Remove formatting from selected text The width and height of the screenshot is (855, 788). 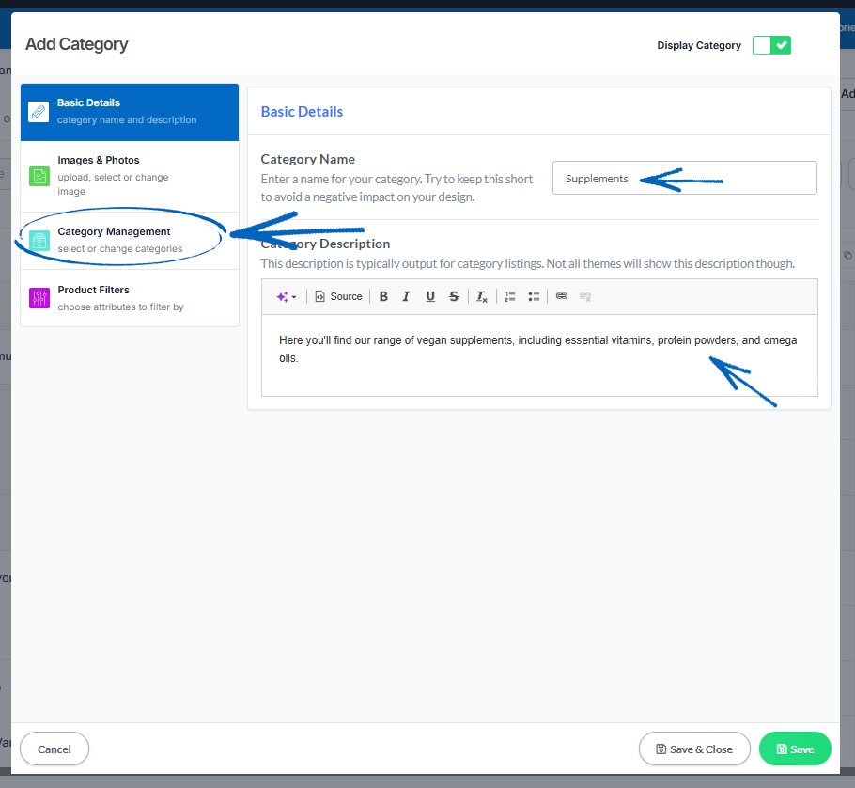[481, 296]
